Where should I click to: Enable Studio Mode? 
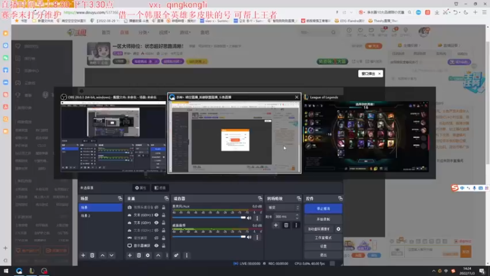[x=323, y=238]
